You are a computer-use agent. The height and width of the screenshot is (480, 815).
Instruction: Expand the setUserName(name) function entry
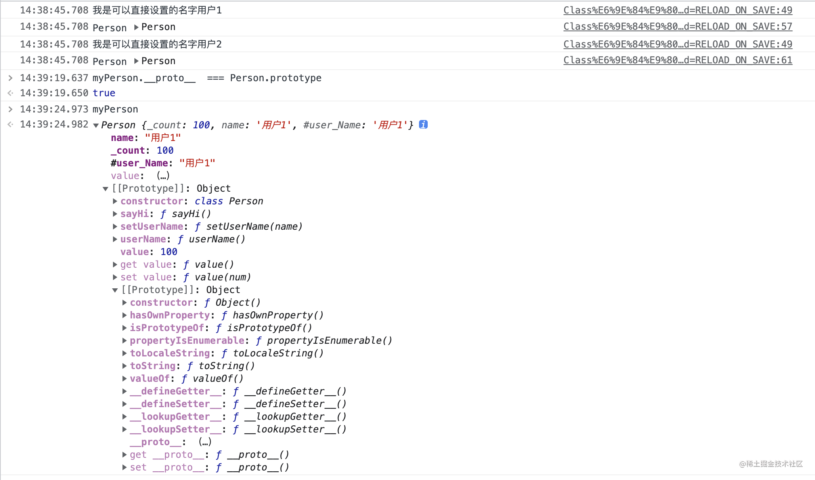[x=115, y=227]
